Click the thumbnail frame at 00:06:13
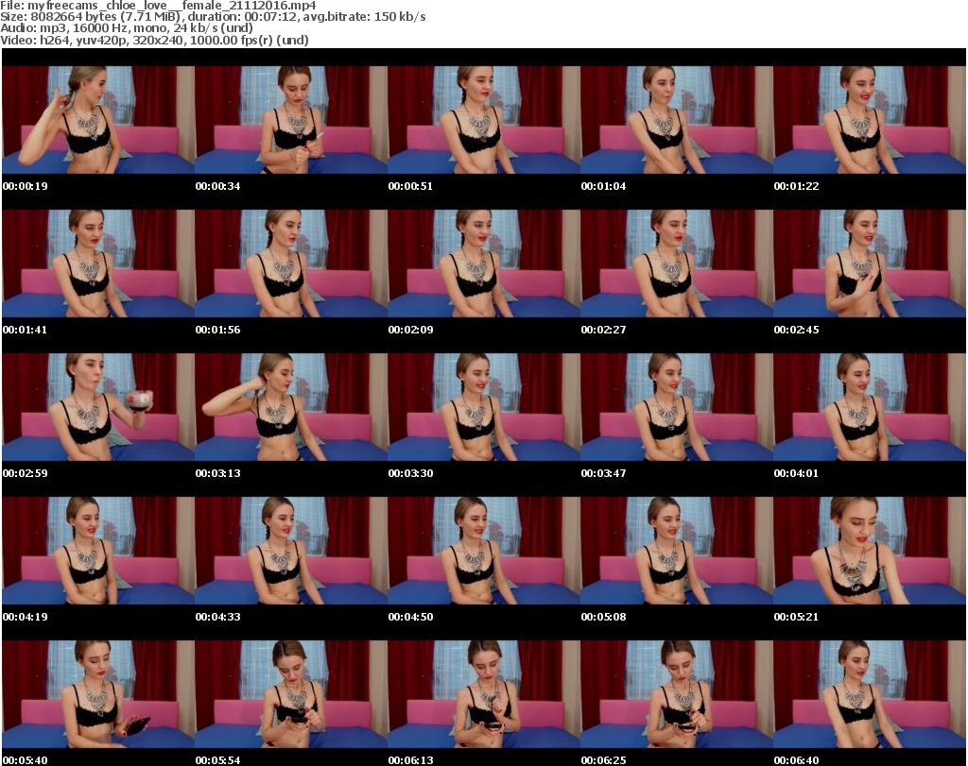The width and height of the screenshot is (968, 766). [x=483, y=694]
